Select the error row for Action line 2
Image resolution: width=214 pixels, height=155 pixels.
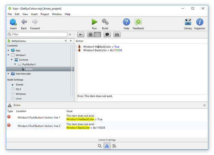pyautogui.click(x=107, y=126)
